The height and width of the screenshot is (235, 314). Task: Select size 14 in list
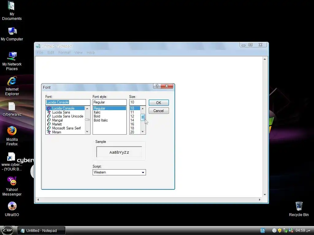135,120
